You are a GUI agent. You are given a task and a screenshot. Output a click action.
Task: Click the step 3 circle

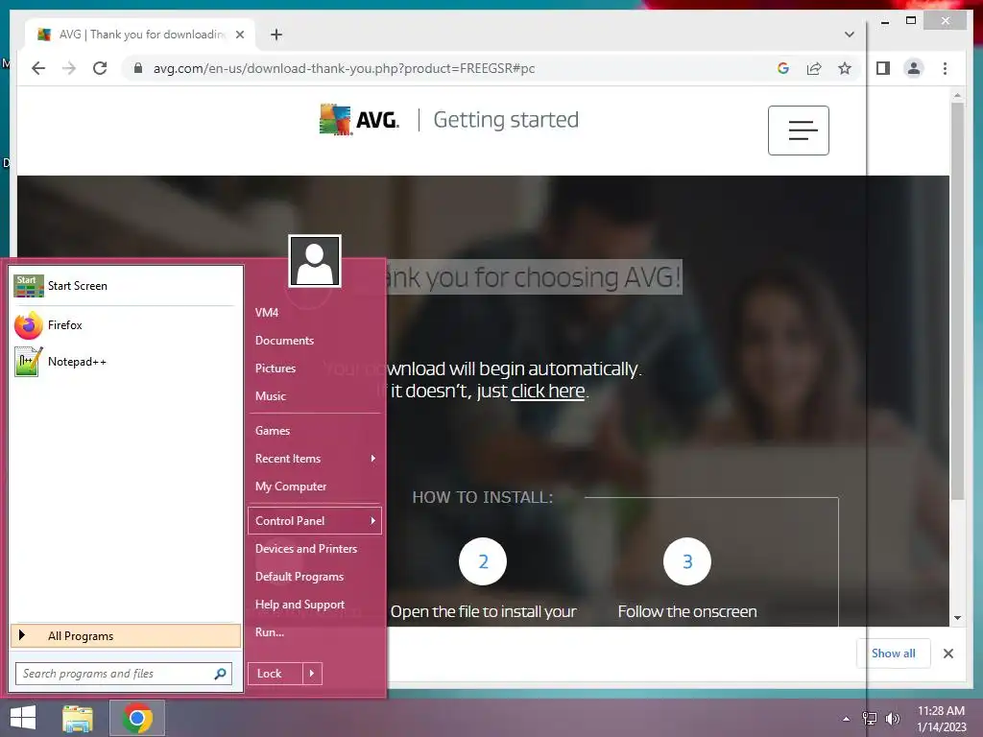(687, 561)
